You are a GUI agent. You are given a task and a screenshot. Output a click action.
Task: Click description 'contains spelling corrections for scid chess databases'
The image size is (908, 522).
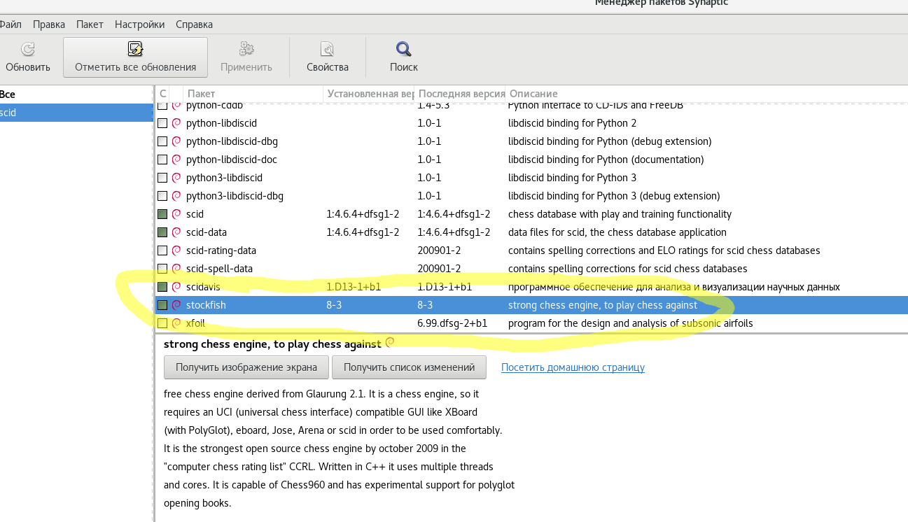(627, 269)
